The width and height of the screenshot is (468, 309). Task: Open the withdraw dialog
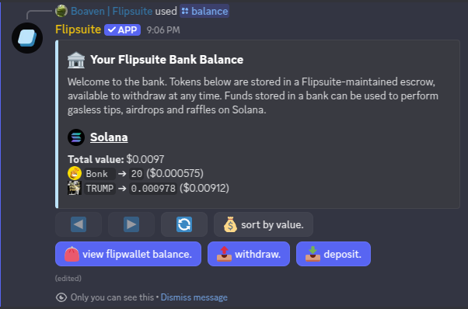point(249,254)
